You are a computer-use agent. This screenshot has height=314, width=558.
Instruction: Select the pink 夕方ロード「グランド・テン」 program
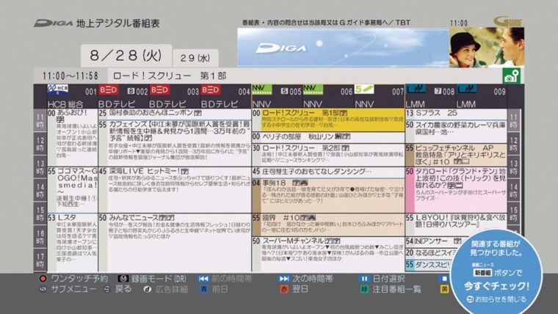tap(456, 189)
